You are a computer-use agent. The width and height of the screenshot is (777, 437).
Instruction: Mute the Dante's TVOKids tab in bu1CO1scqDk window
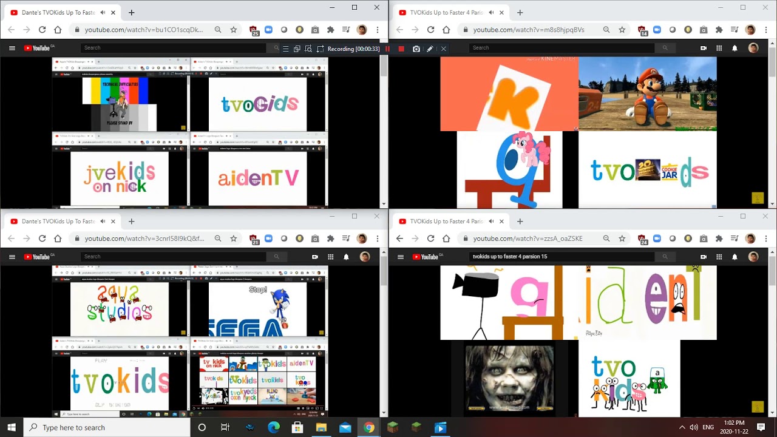(x=103, y=13)
